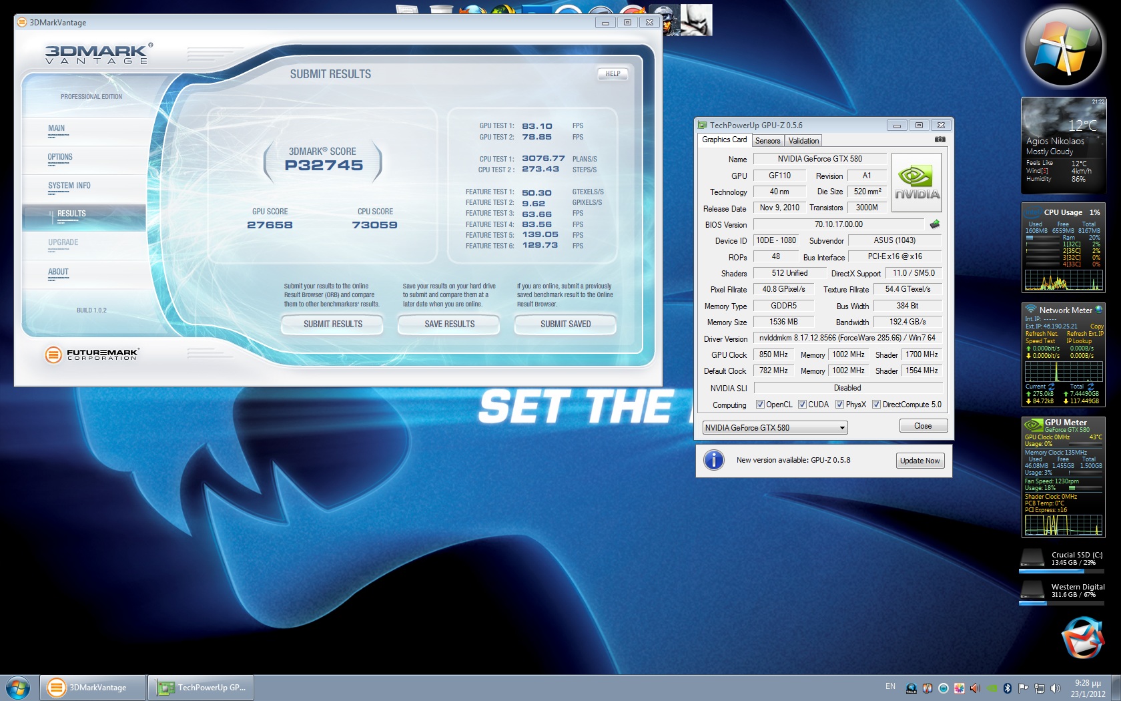The height and width of the screenshot is (701, 1121).
Task: Click the NVIDIA logo in GPU-Z
Action: [x=917, y=183]
